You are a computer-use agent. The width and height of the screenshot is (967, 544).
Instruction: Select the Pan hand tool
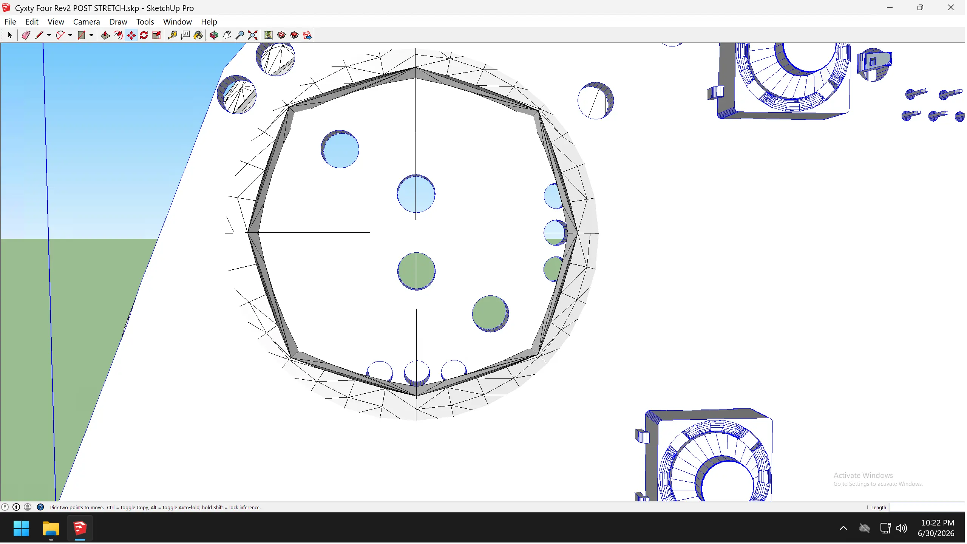(x=227, y=36)
